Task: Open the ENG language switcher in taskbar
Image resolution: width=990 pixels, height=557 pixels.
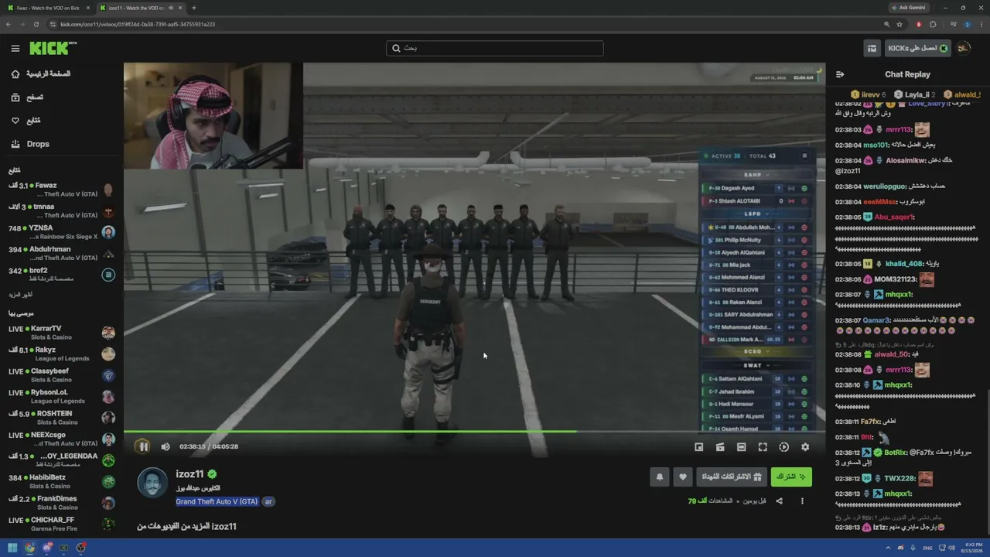Action: tap(928, 548)
